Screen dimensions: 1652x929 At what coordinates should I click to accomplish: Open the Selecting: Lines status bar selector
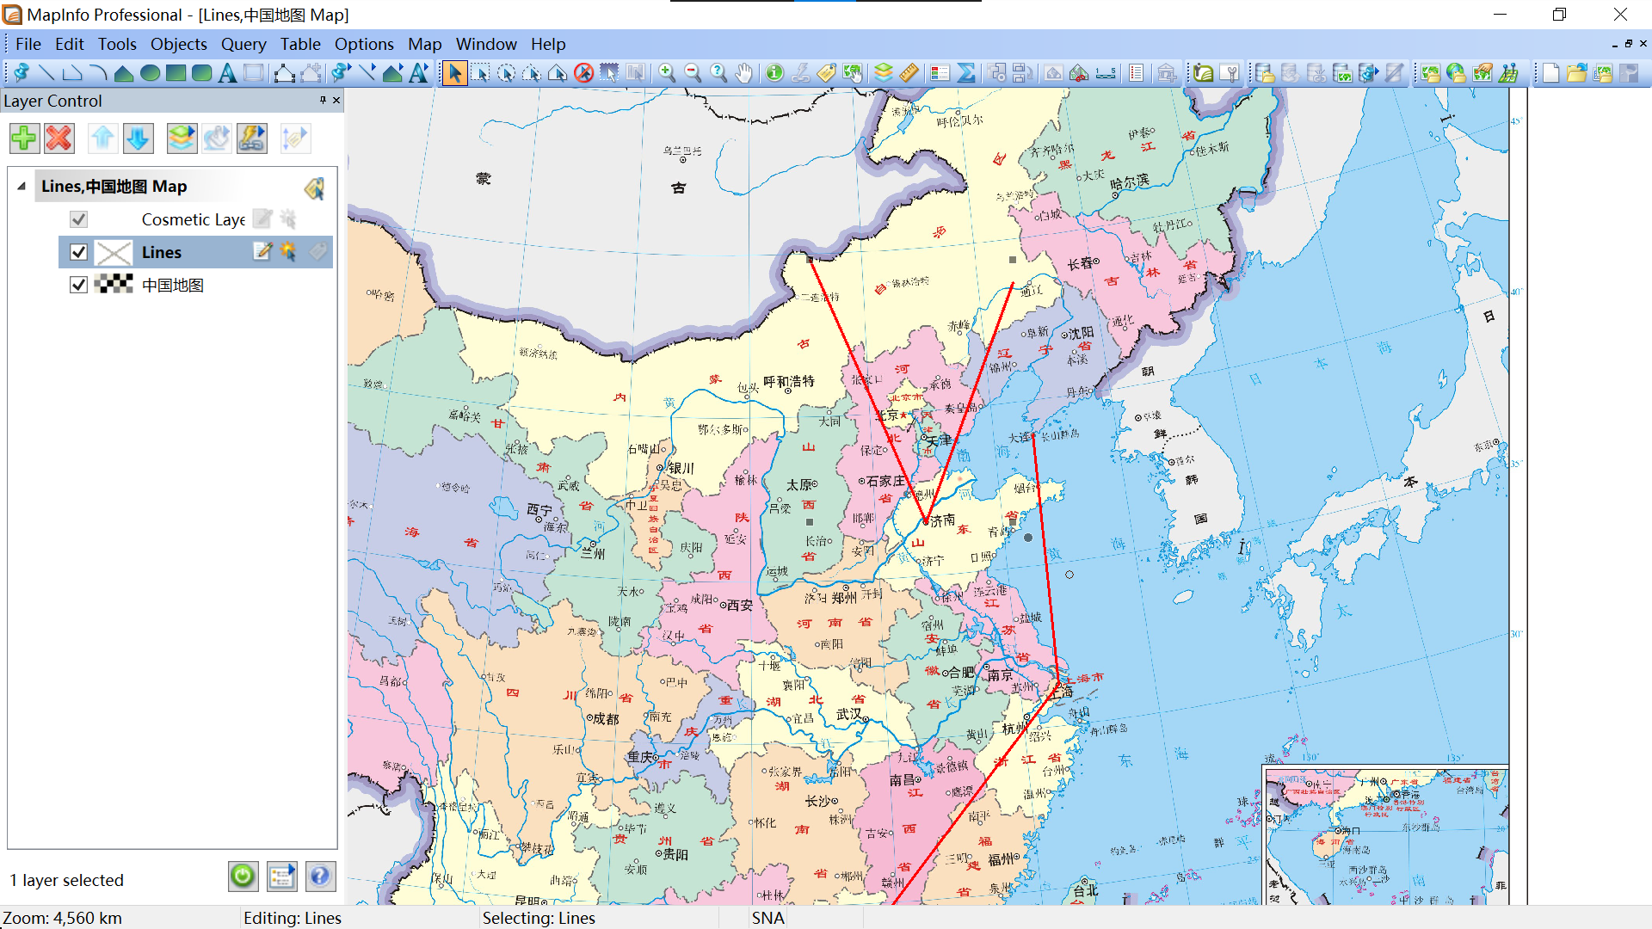(x=539, y=918)
